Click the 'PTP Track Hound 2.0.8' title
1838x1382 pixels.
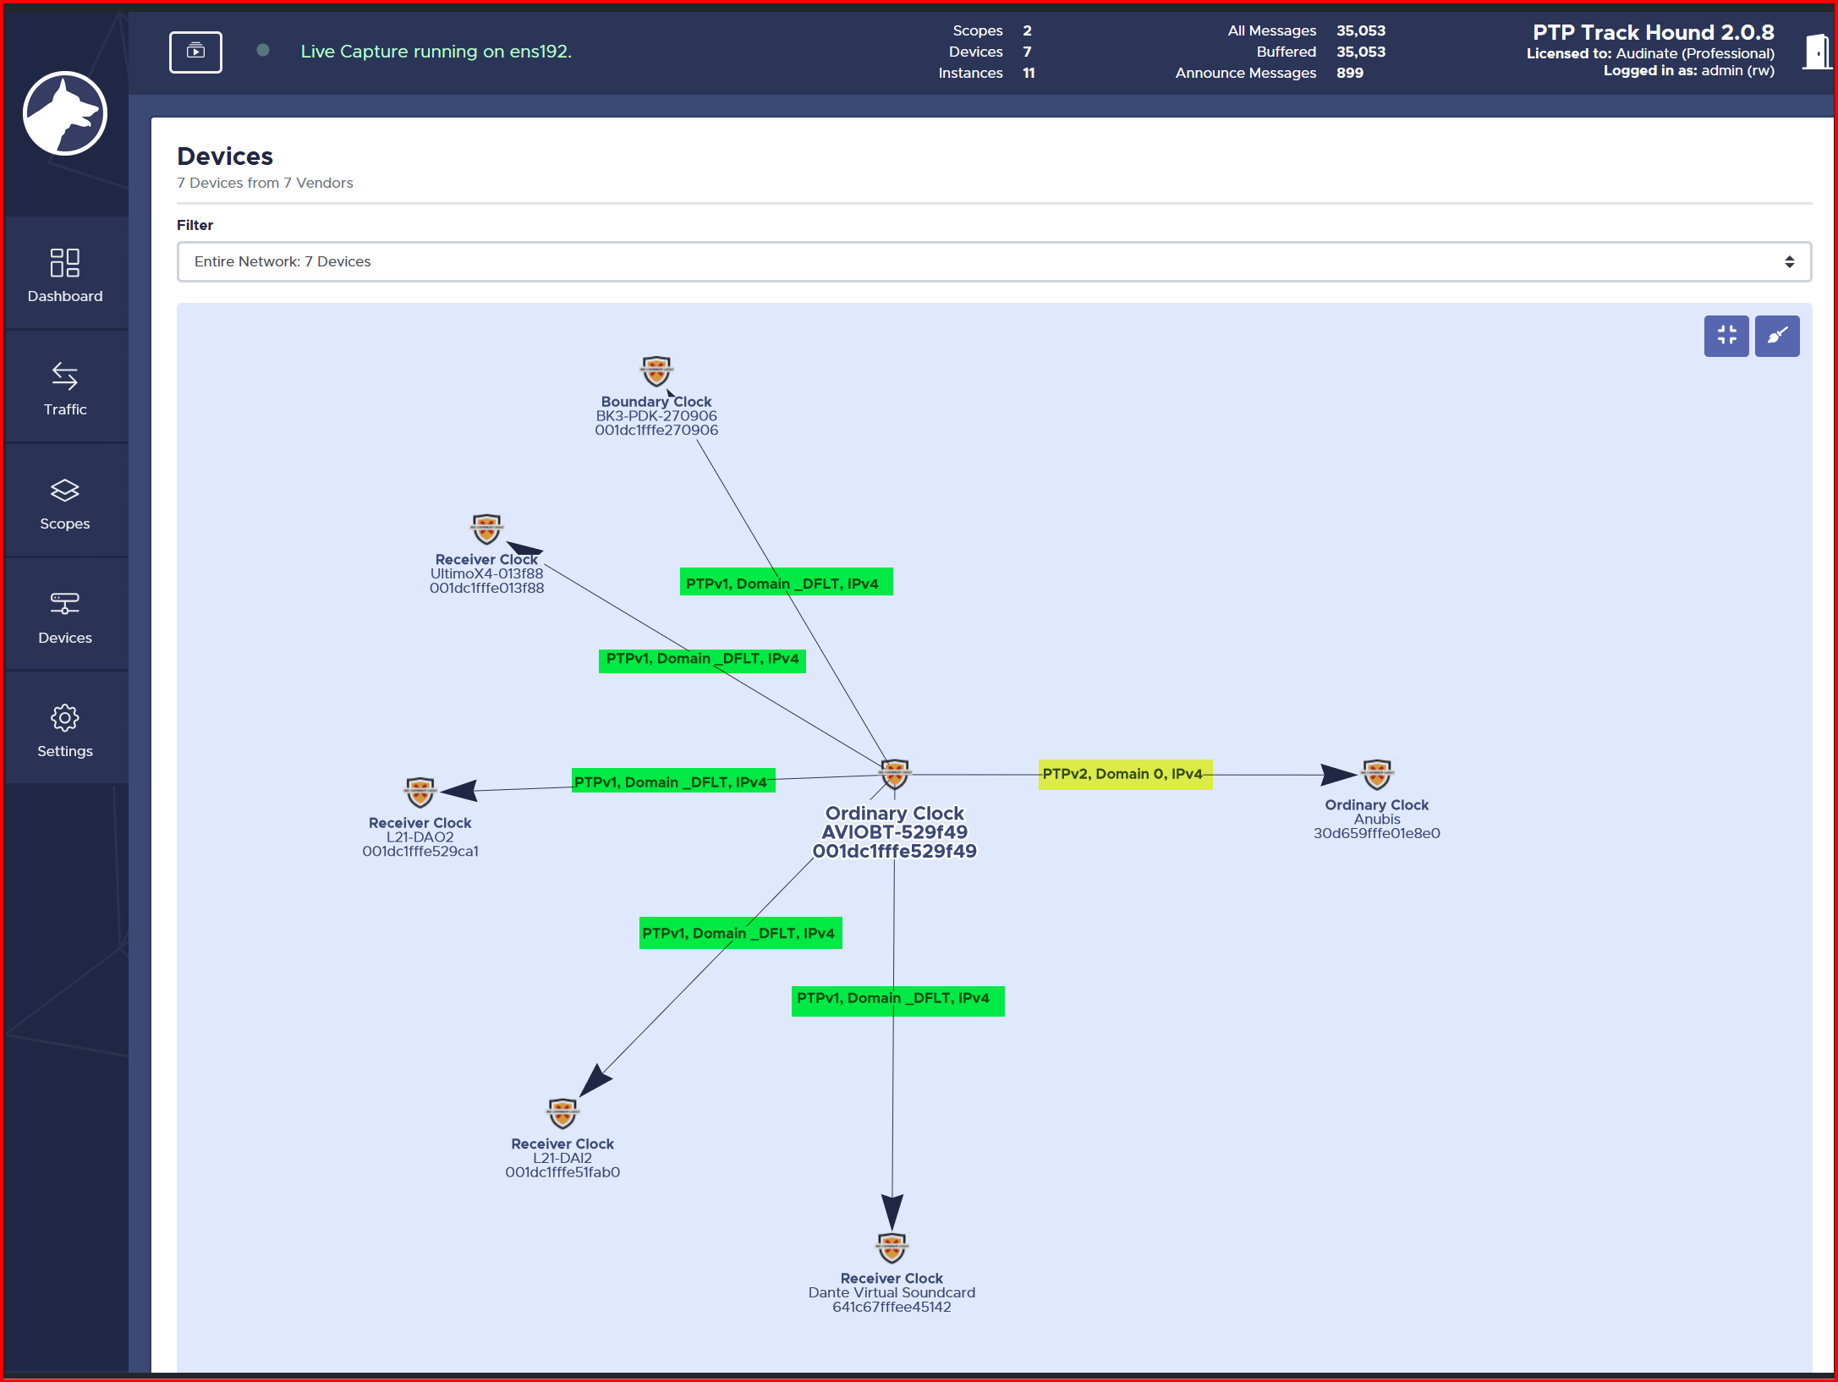pos(1654,32)
